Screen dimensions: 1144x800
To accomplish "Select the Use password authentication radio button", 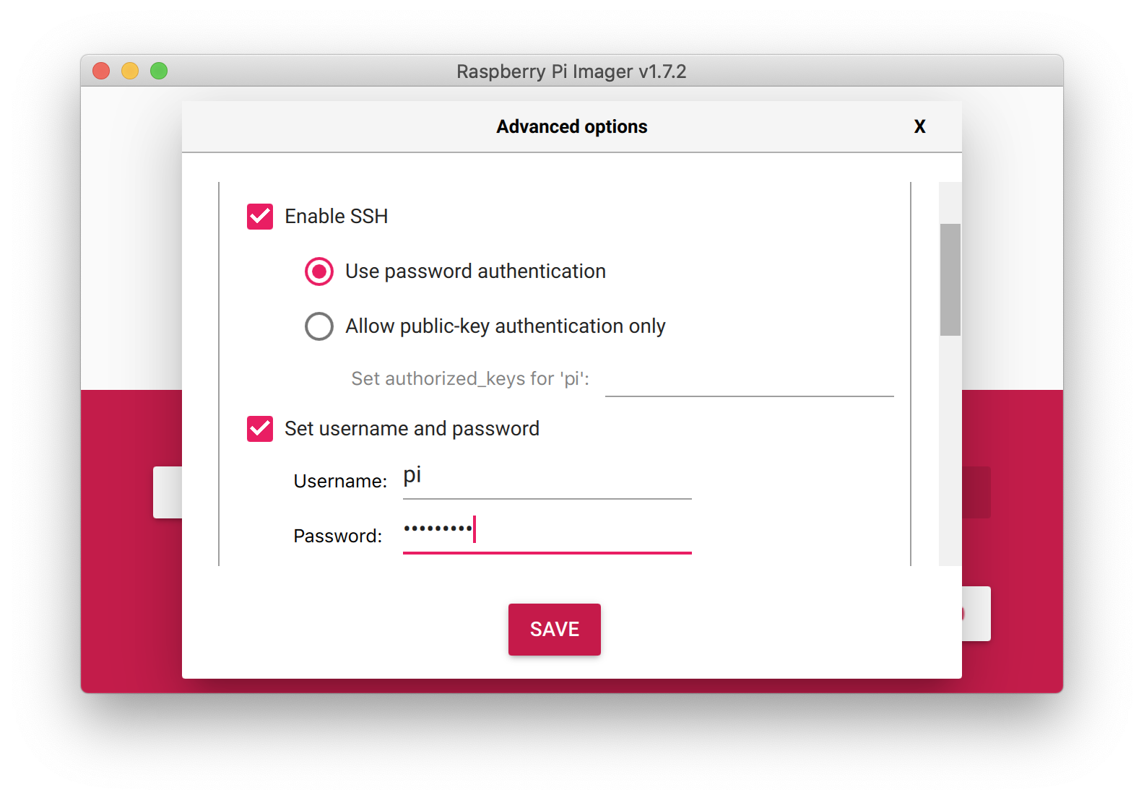I will coord(318,271).
